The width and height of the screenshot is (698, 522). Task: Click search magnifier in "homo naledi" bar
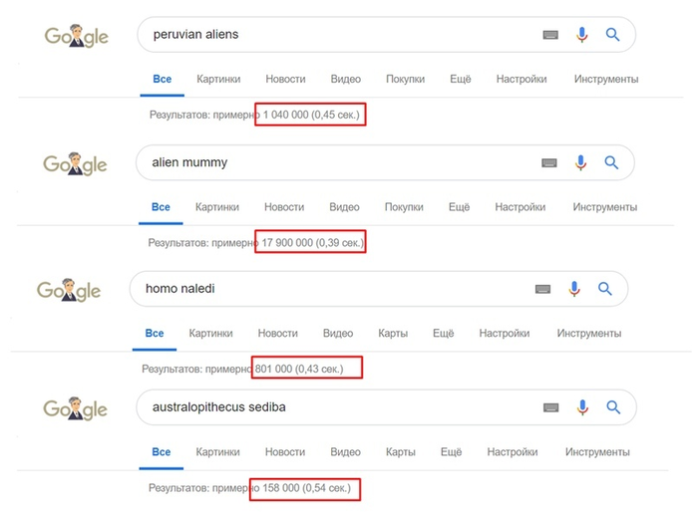[x=604, y=289]
